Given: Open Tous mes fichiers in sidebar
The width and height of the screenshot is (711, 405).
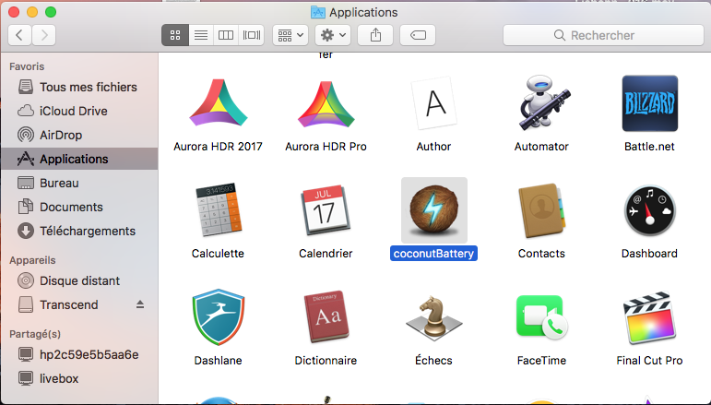Looking at the screenshot, I should tap(79, 87).
